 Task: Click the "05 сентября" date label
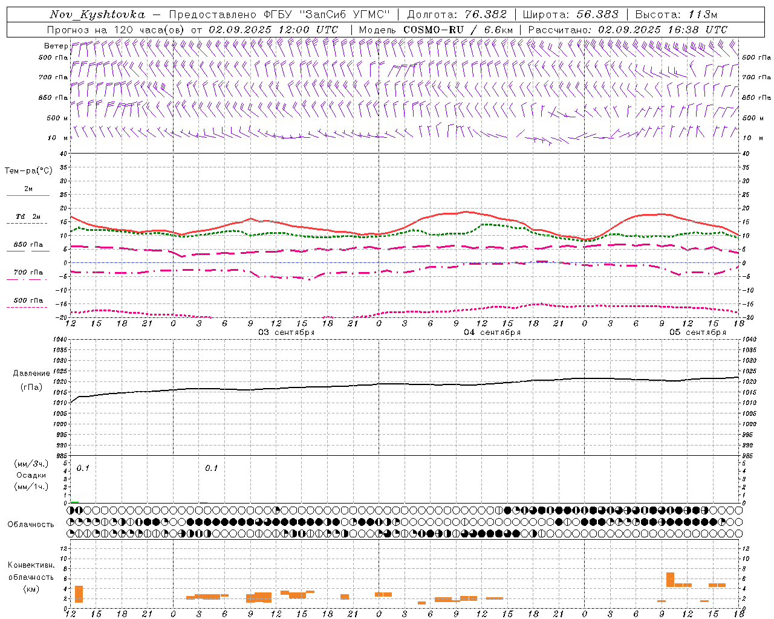(698, 332)
